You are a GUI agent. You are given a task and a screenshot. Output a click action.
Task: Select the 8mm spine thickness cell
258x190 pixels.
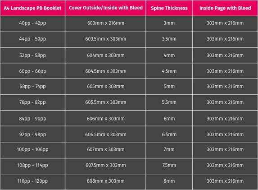pyautogui.click(x=169, y=181)
